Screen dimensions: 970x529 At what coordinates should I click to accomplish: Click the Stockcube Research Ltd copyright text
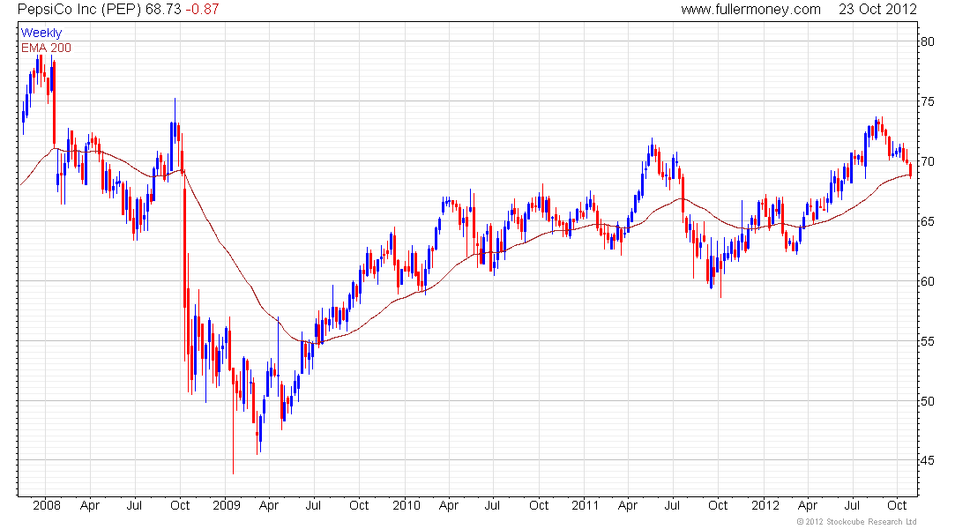pos(857,522)
